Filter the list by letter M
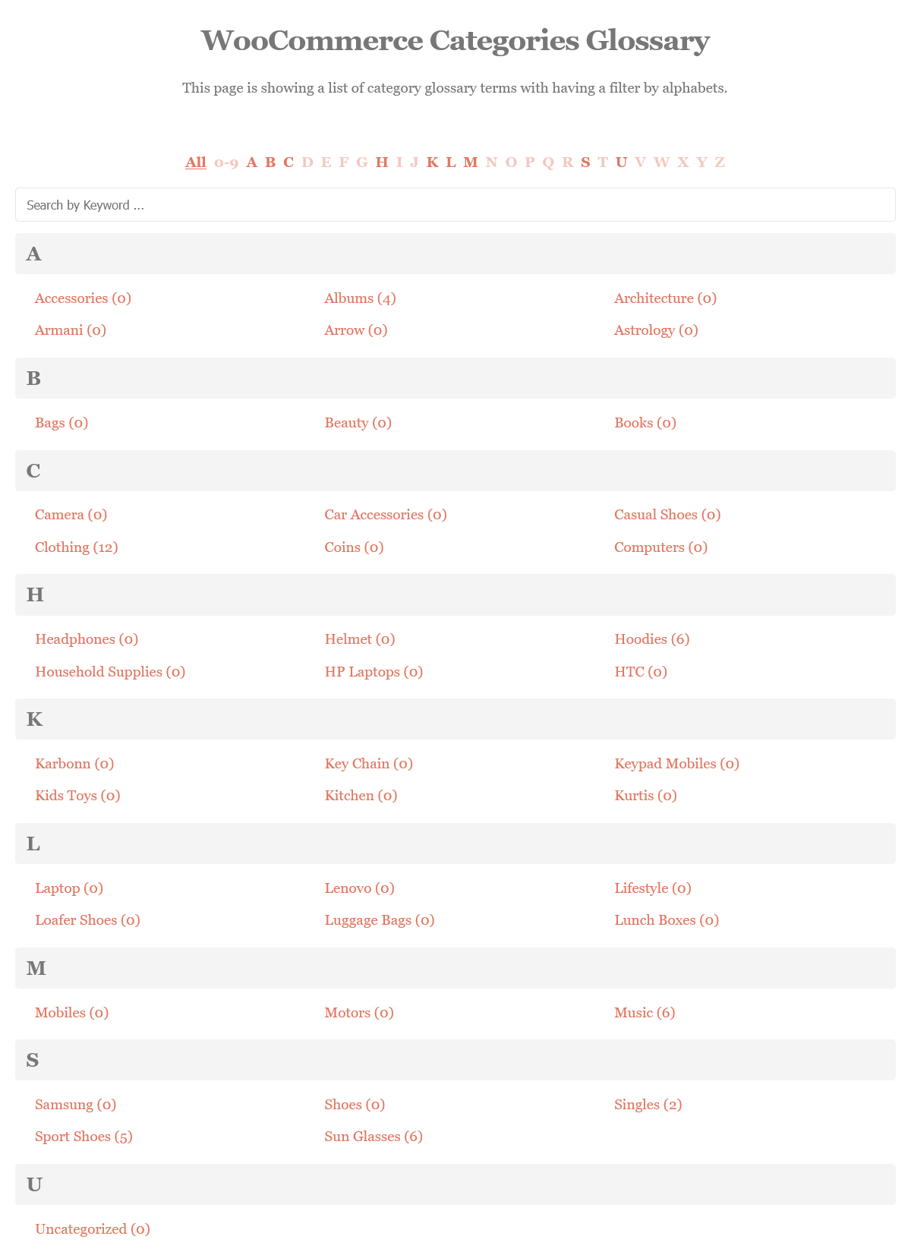 [471, 162]
